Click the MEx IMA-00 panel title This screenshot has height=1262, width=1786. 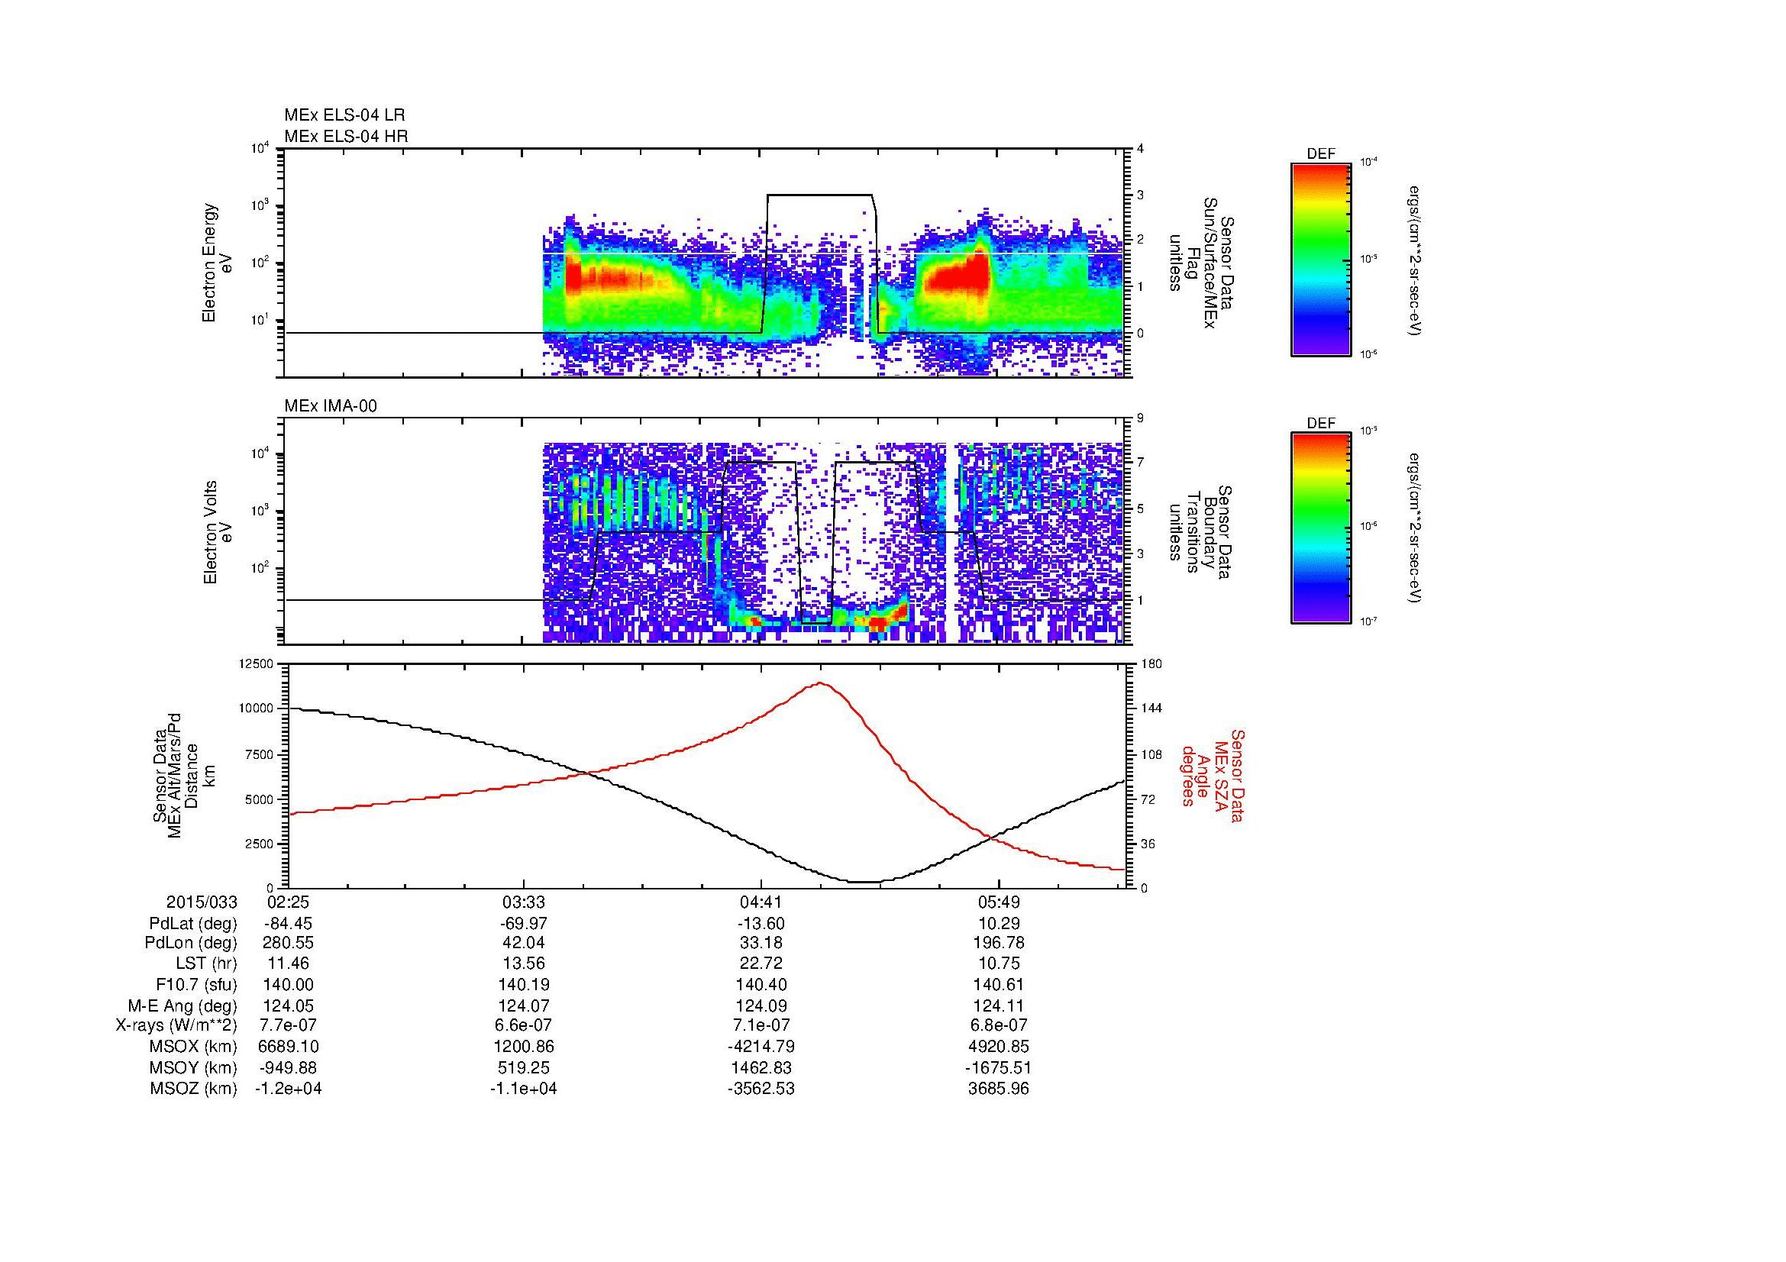pos(331,406)
